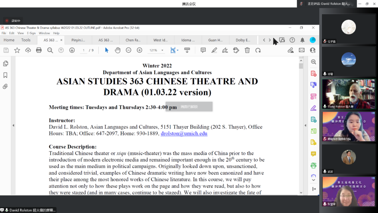Open the 121% zoom level dropdown
The image size is (378, 213).
pyautogui.click(x=162, y=50)
